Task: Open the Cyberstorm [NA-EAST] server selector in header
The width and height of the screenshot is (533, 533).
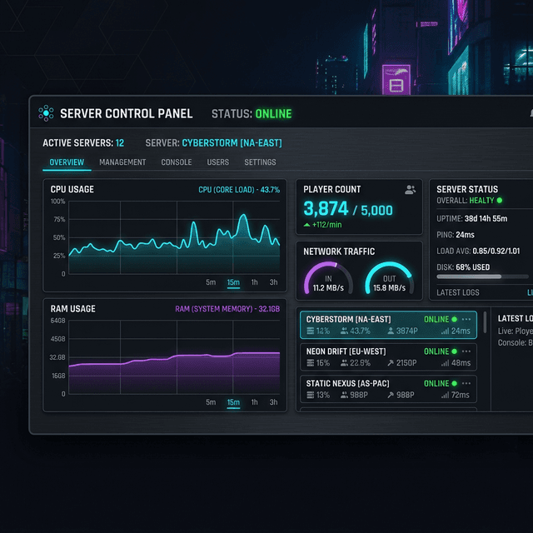Action: (x=232, y=143)
